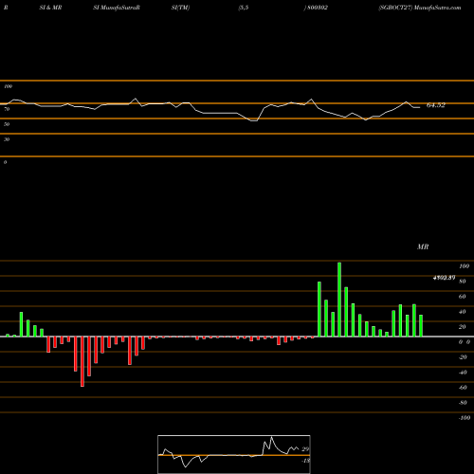Click the "70" label on the RSI scale
Viewport: 474px width, 474px height.
click(x=7, y=109)
